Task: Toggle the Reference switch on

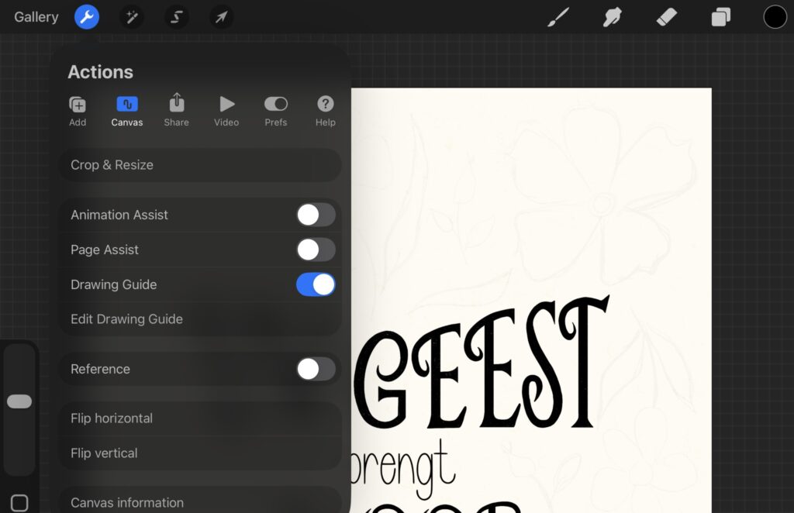Action: 316,369
